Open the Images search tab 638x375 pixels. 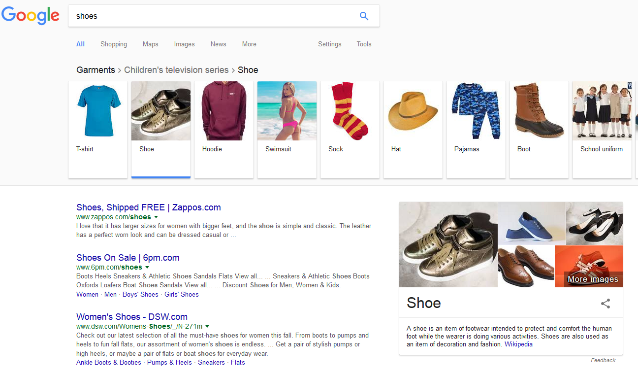(x=184, y=44)
